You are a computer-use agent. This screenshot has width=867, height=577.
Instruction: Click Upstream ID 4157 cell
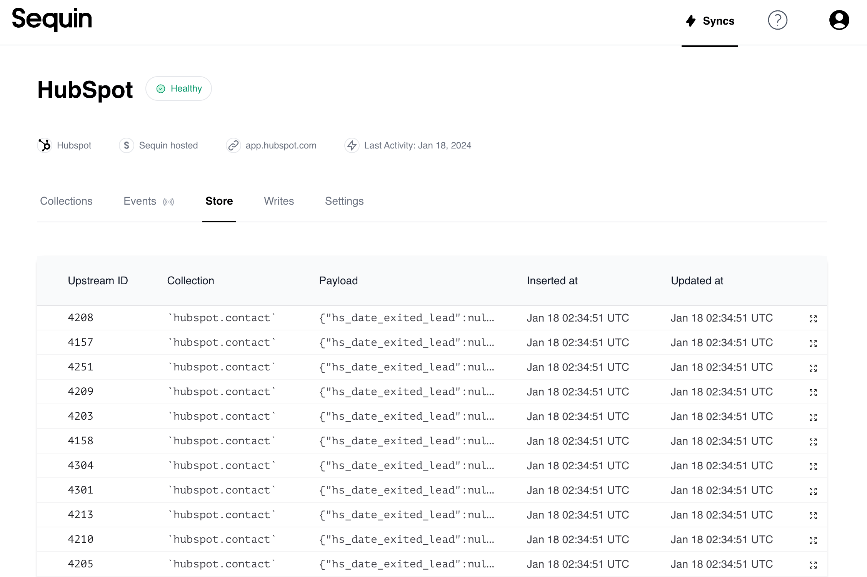pos(80,342)
